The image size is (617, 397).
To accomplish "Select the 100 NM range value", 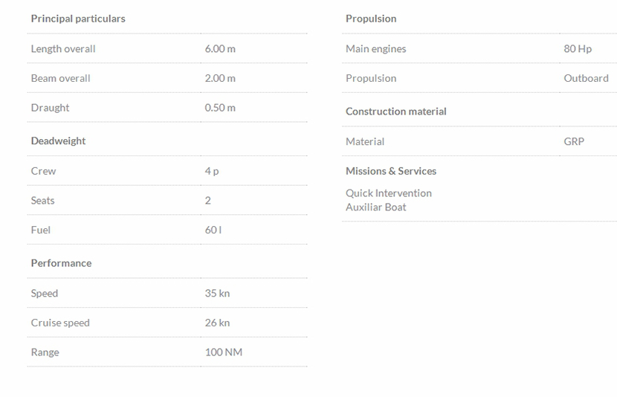I will coord(224,352).
